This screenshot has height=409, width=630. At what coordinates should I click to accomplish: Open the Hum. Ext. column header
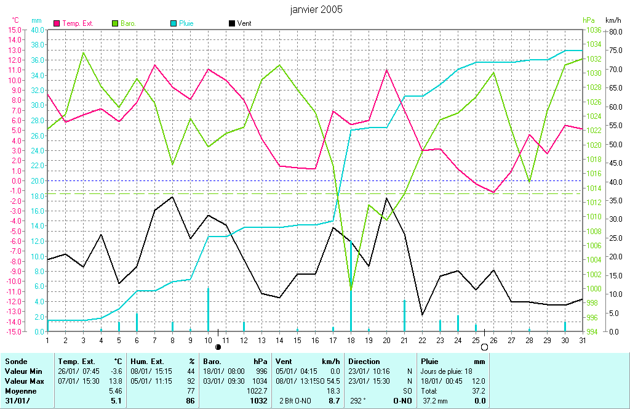150,362
